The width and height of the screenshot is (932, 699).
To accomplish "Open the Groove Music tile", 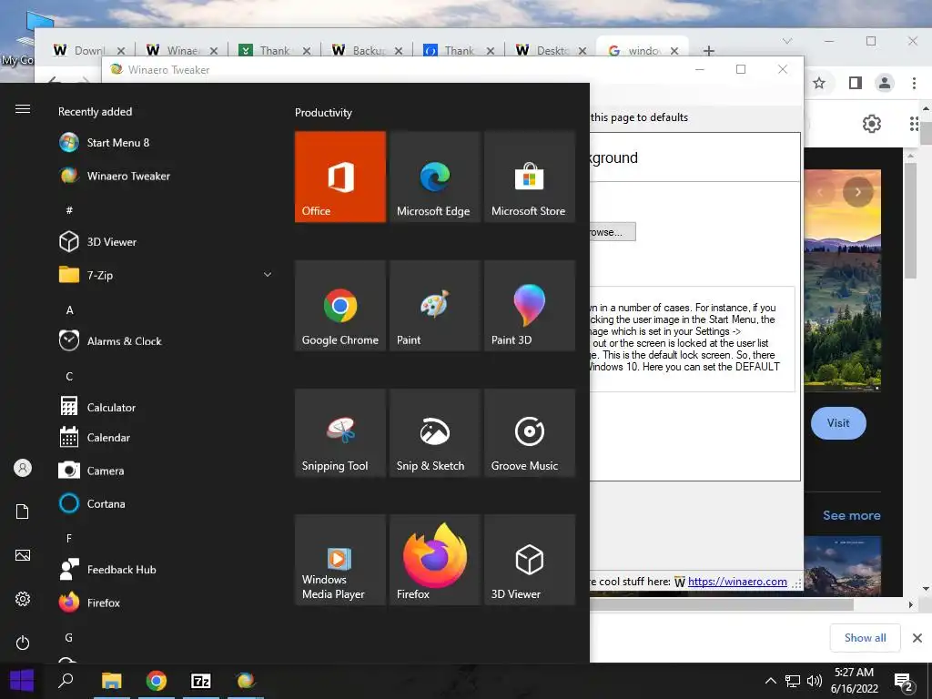I will (x=530, y=433).
